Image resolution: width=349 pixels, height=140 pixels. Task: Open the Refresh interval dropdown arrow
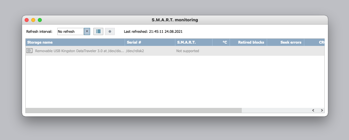point(87,31)
